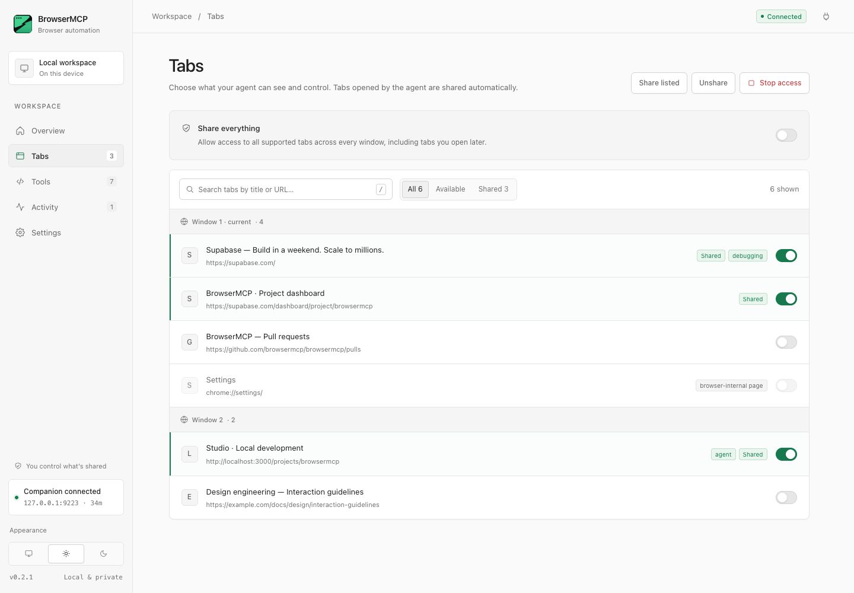Click the globe icon for Window 2

184,420
